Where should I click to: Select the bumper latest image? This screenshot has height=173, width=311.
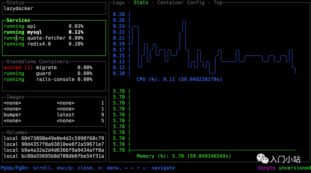tap(54, 115)
